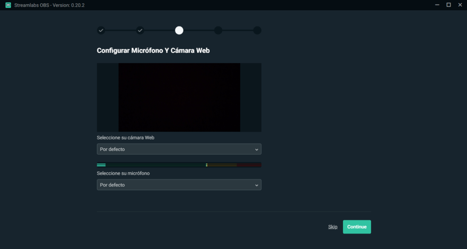Click the active third step indicator

pyautogui.click(x=179, y=30)
